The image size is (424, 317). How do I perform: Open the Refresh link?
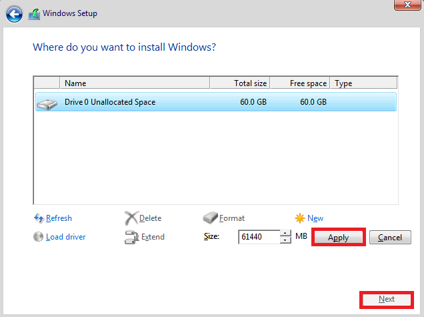[59, 218]
